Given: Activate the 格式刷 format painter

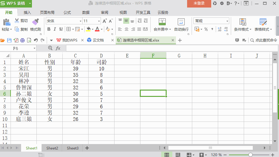Looking at the screenshot, I should (x=36, y=25).
